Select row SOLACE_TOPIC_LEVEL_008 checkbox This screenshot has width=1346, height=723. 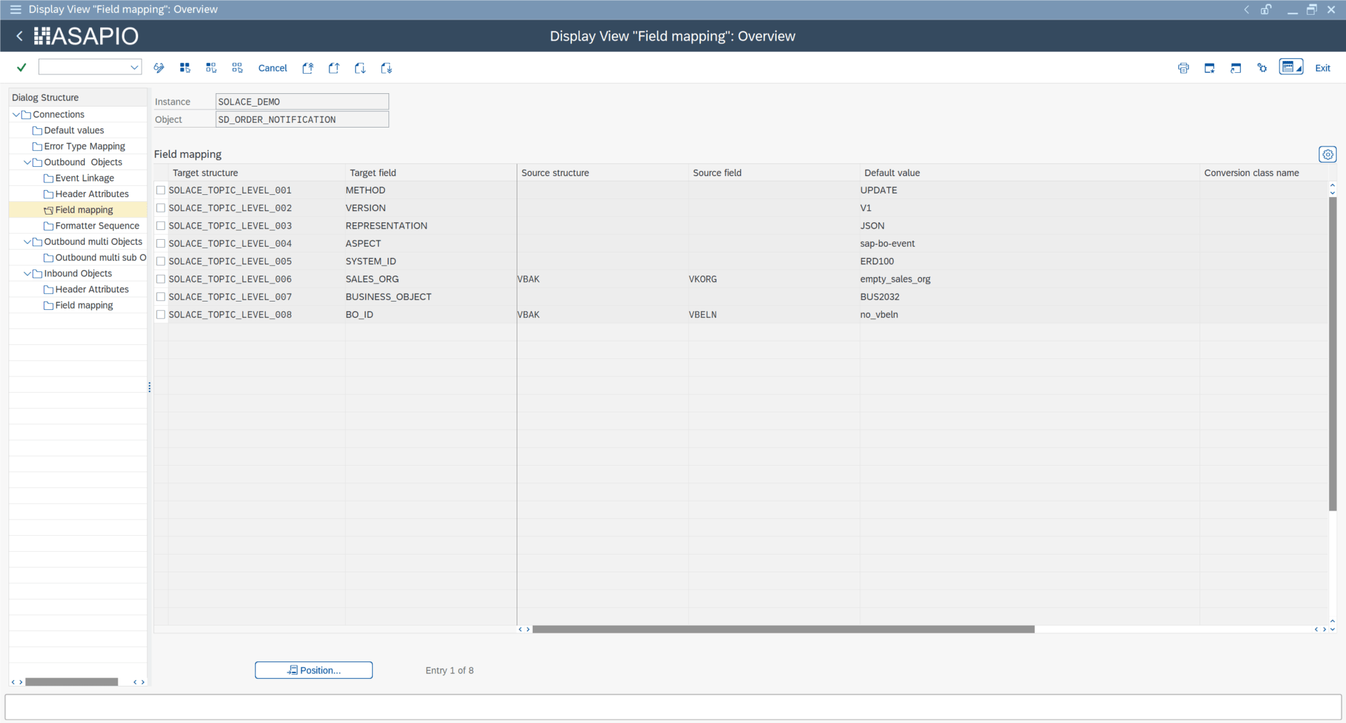[x=161, y=315]
